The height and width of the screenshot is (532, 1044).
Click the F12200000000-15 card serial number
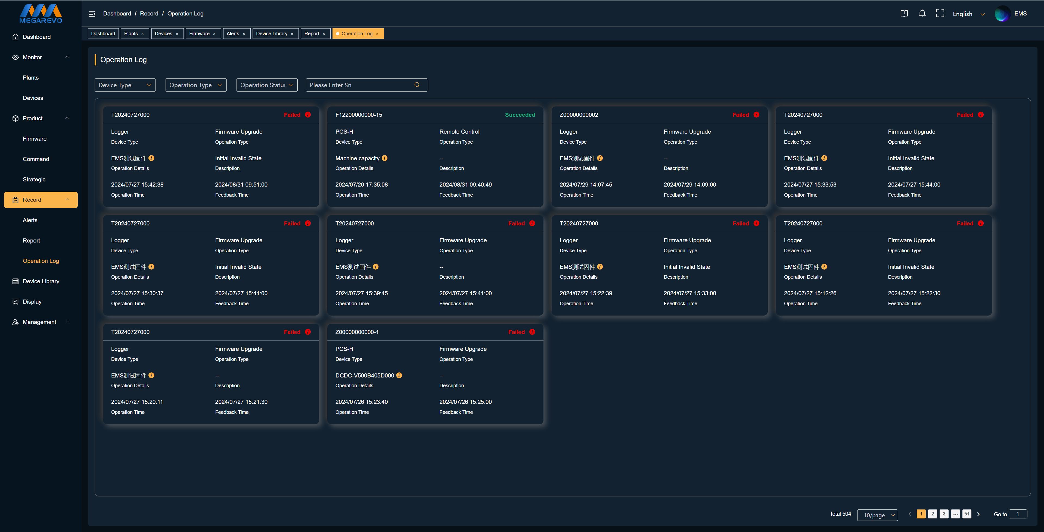tap(359, 115)
